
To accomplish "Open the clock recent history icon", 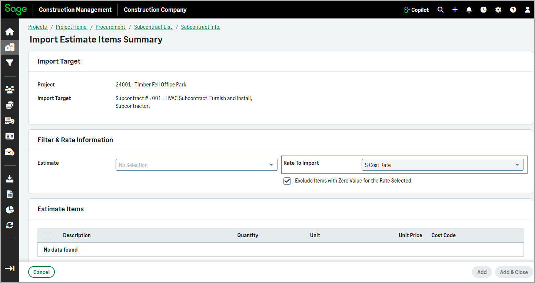I will [484, 10].
